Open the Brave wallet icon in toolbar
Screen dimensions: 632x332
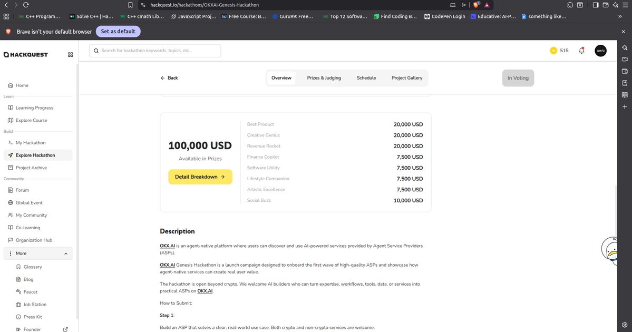pos(606,5)
